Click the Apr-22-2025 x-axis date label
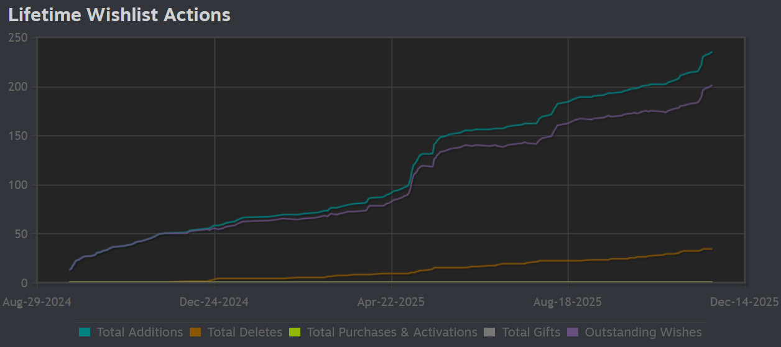Screen dimensions: 781x347 (x=390, y=302)
